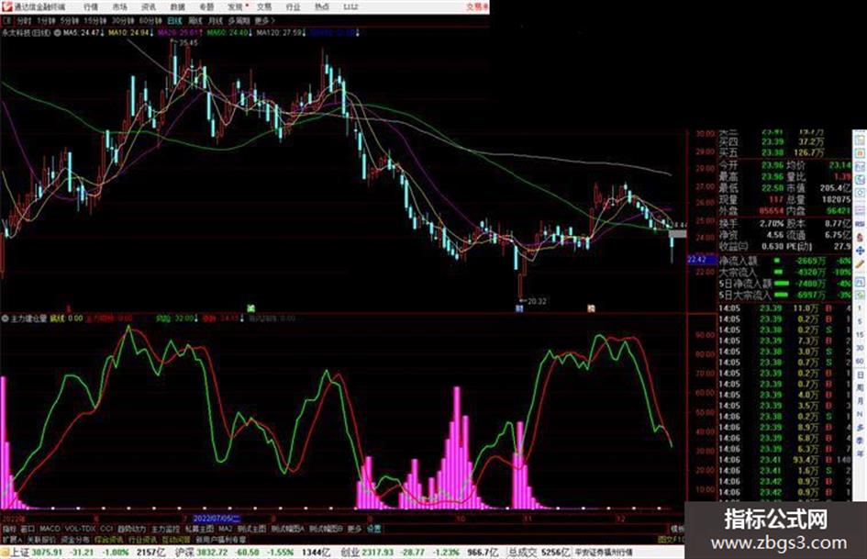
Task: Open the MA60 indicator arrow
Action: click(x=250, y=33)
